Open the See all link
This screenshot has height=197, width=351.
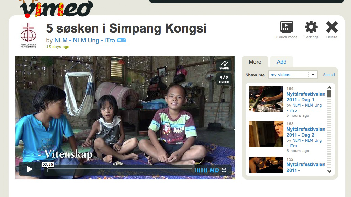[x=329, y=75]
